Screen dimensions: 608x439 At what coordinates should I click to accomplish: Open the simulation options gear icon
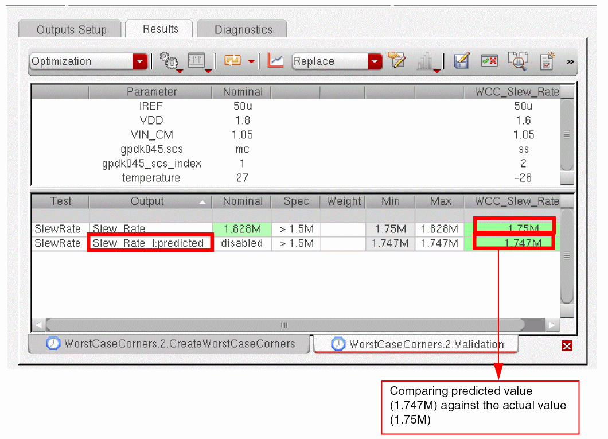[169, 61]
